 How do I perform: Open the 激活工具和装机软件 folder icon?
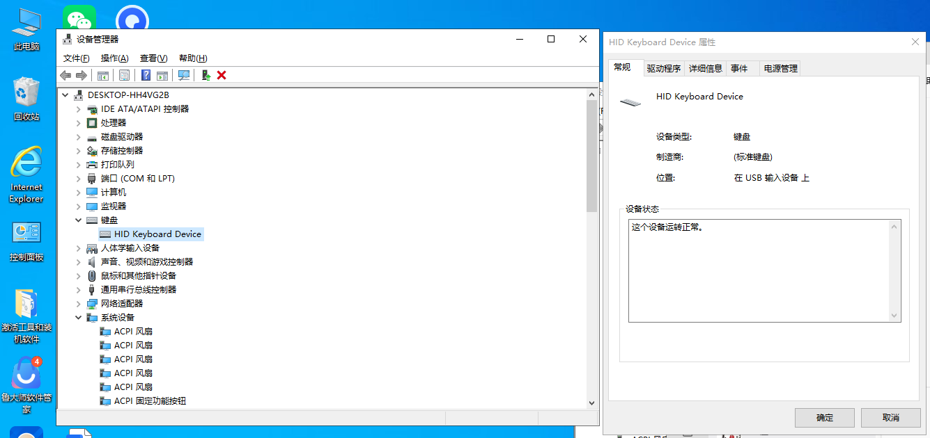click(x=26, y=316)
